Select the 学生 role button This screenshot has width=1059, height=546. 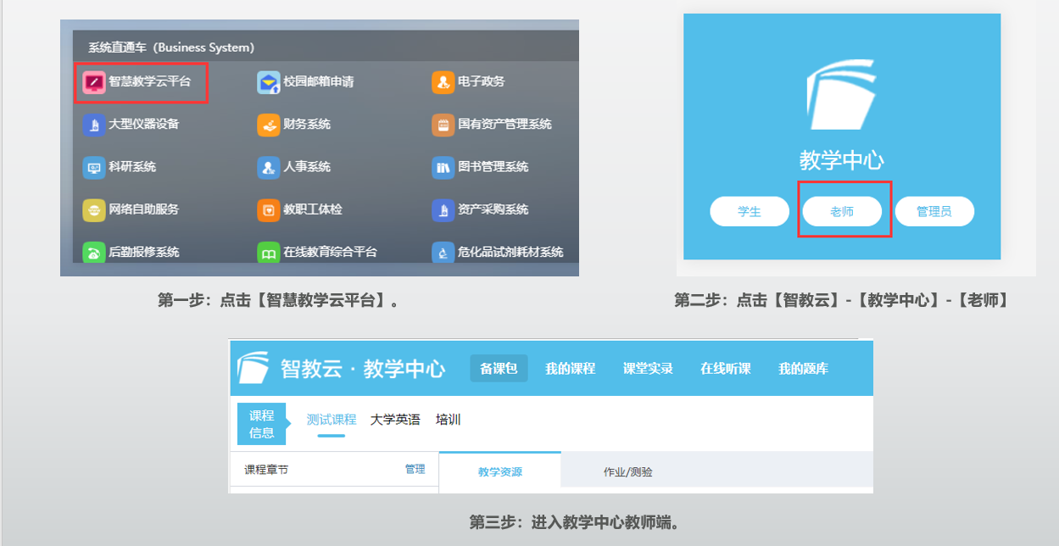pos(750,211)
